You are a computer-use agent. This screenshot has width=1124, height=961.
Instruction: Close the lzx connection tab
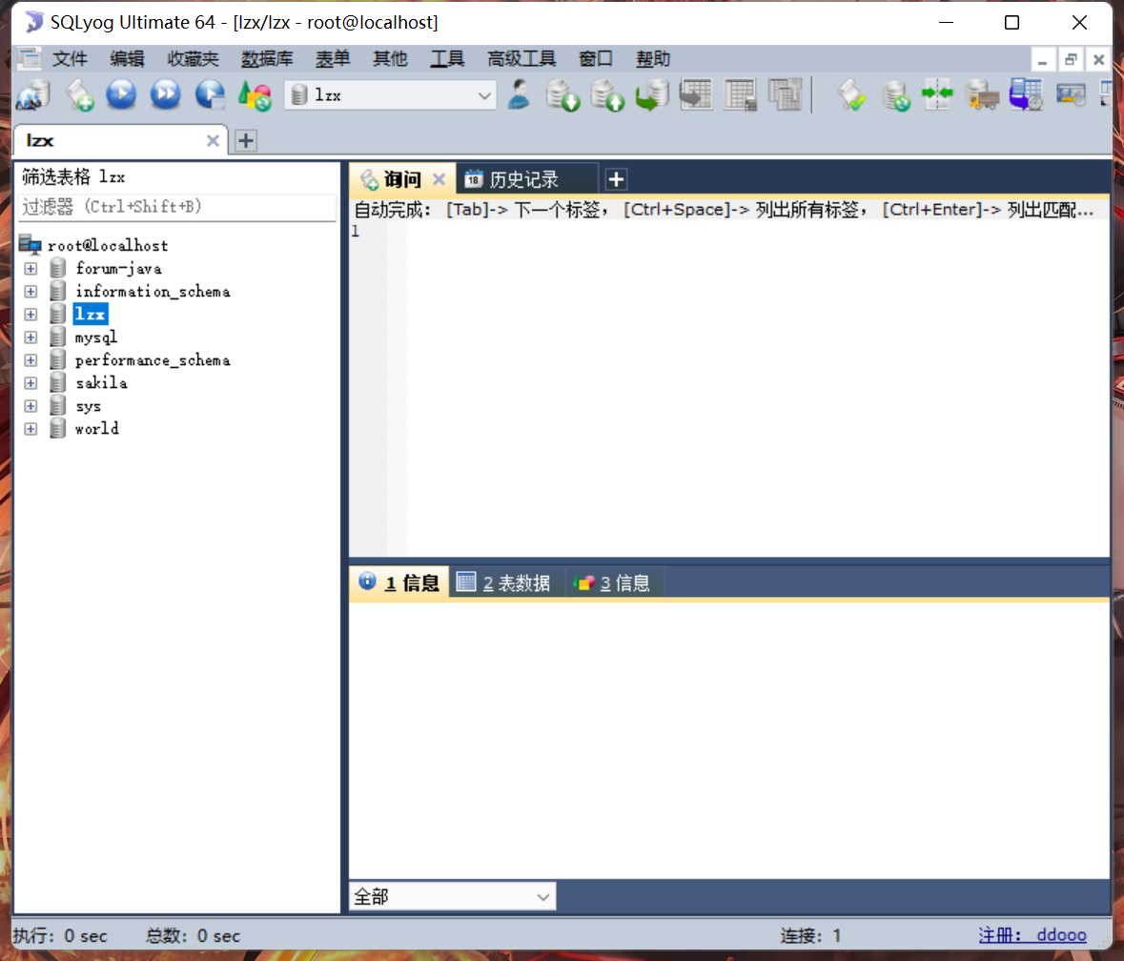point(213,140)
